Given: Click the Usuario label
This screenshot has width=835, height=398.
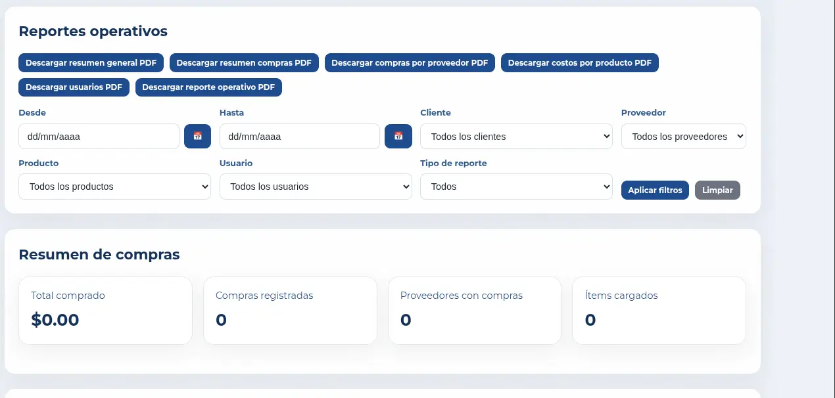Looking at the screenshot, I should click(236, 163).
